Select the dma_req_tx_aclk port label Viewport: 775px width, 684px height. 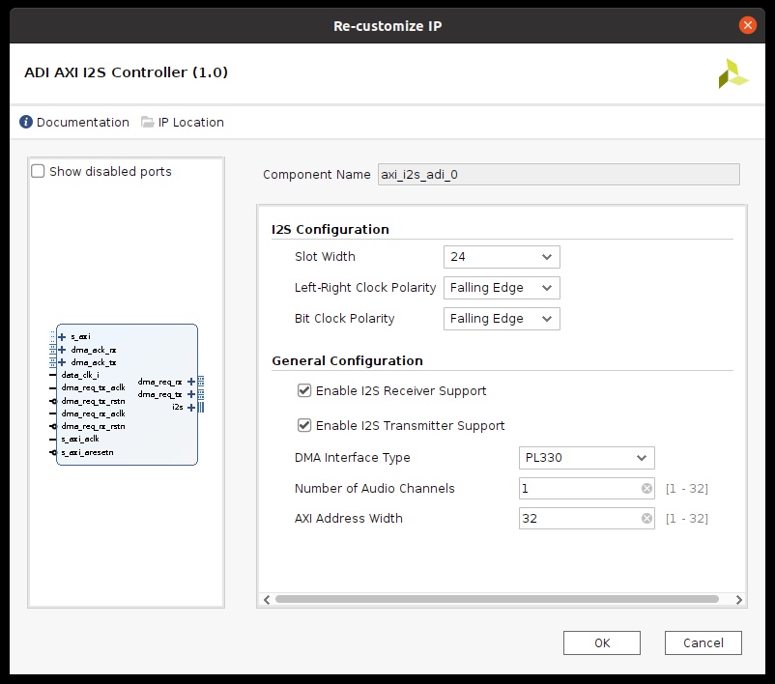(x=94, y=388)
